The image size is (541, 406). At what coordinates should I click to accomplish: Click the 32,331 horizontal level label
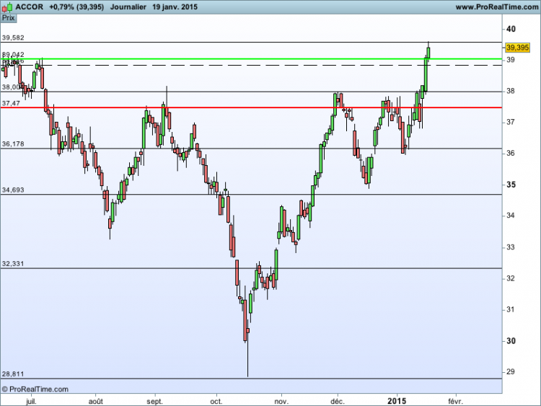click(x=13, y=264)
